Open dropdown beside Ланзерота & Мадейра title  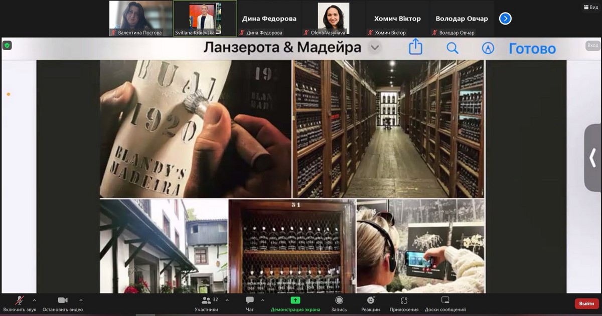click(x=375, y=48)
